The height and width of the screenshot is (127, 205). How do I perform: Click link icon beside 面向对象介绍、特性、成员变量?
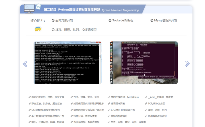point(30,97)
